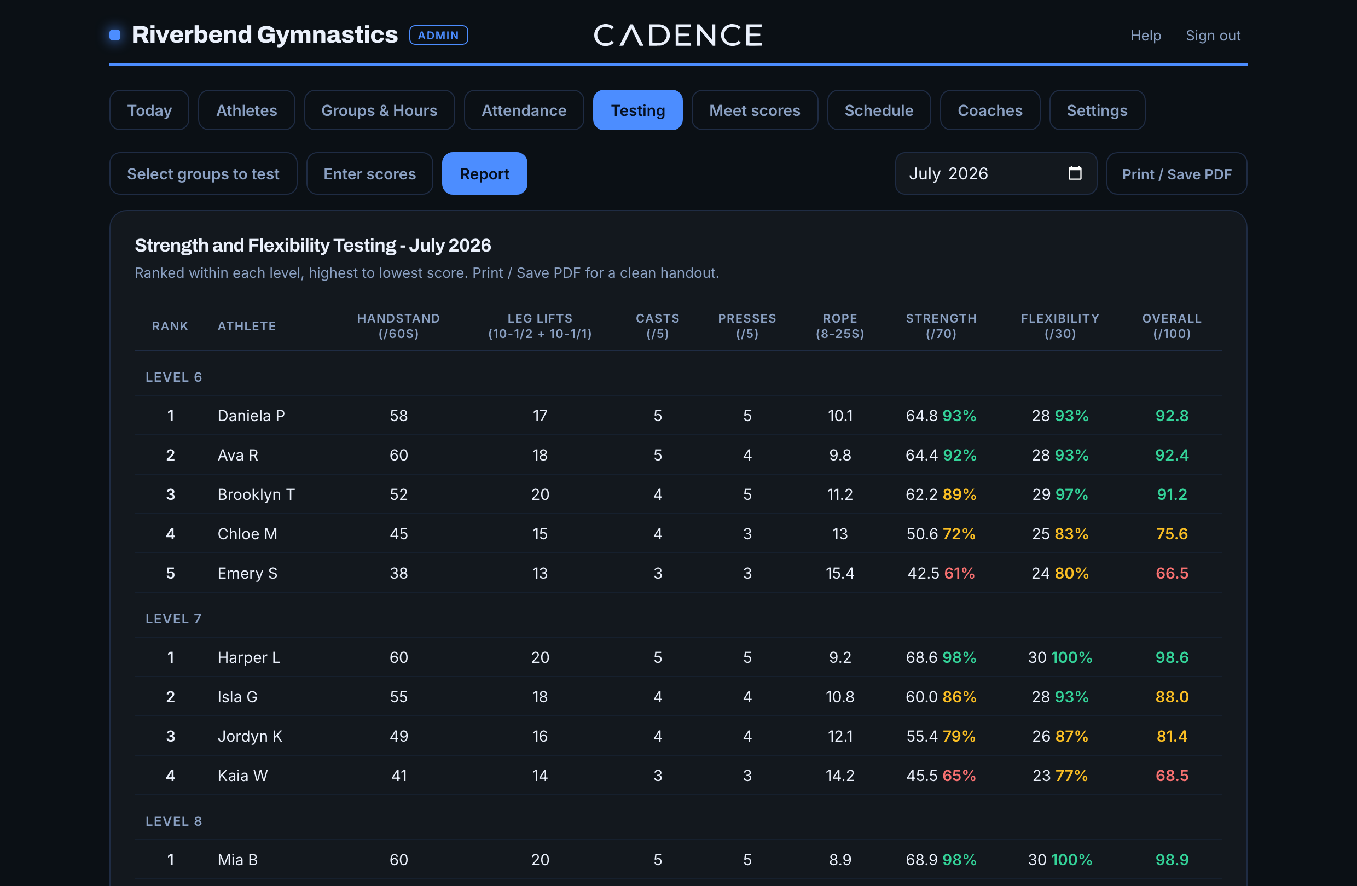Click Emery S's strength value 42.5 61%
Screen dimensions: 1357x886
click(x=941, y=573)
